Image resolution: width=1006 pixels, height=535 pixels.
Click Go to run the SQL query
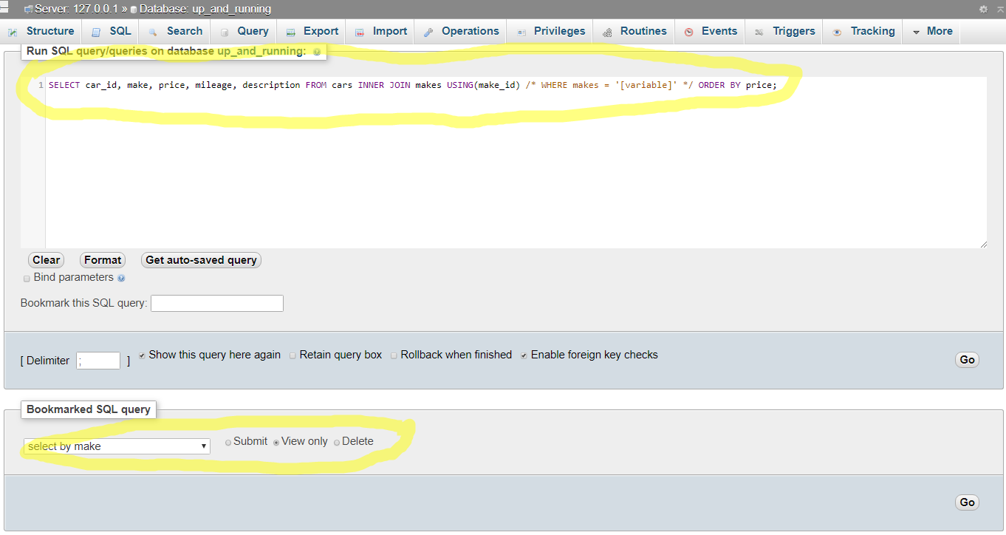pyautogui.click(x=967, y=360)
